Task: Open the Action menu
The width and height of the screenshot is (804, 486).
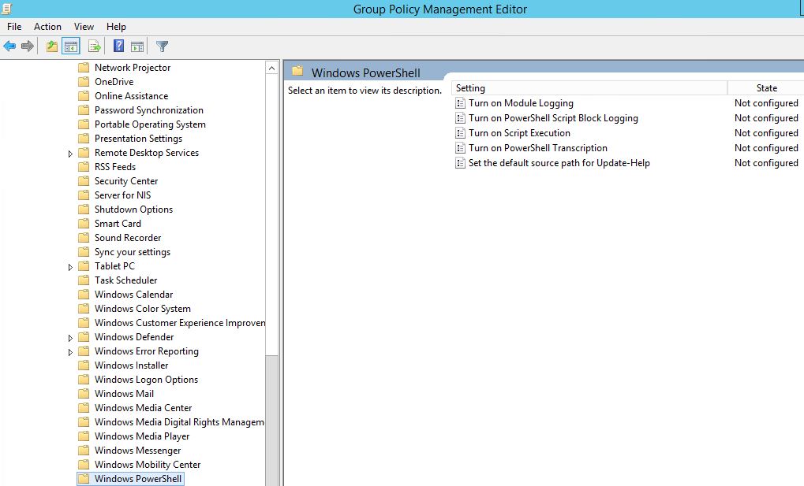Action: tap(47, 27)
